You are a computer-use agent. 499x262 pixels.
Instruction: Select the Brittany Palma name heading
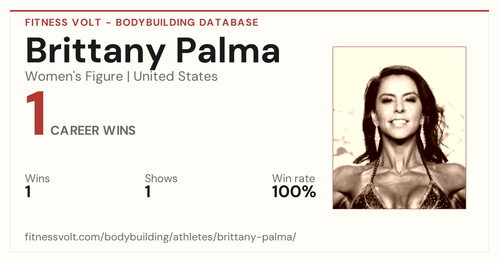pos(153,51)
